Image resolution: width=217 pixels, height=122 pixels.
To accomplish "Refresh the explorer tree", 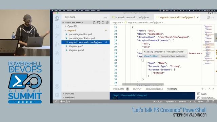I will (x=103, y=22).
